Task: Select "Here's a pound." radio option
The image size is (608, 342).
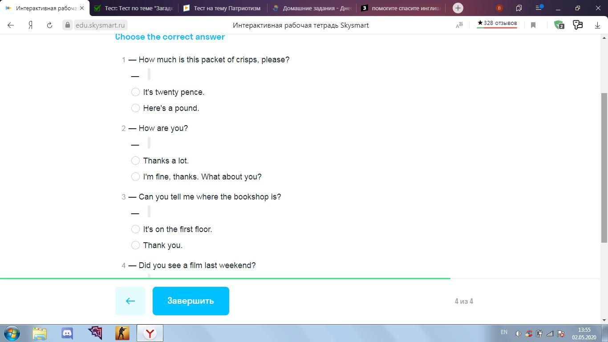Action: [x=136, y=108]
